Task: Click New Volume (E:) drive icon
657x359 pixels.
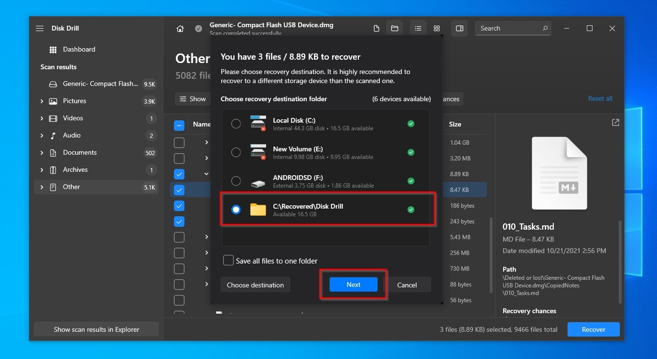Action: pyautogui.click(x=258, y=152)
